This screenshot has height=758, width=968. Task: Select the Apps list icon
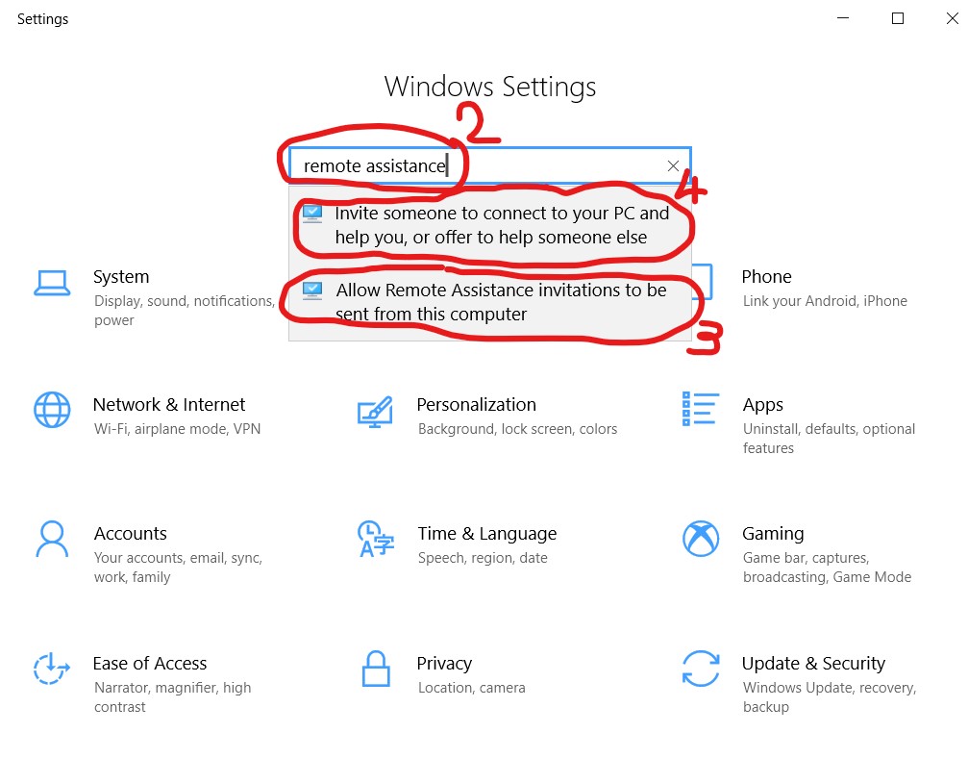[x=700, y=409]
